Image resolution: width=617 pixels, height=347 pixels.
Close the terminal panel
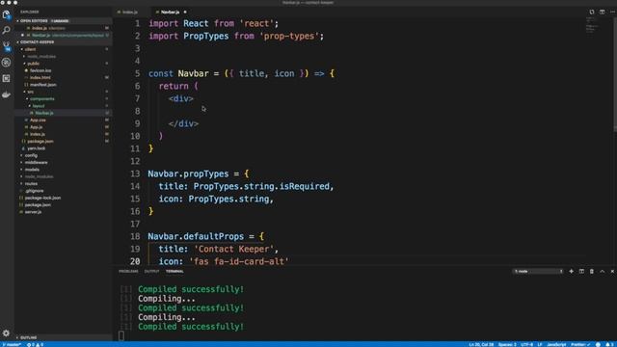(x=612, y=271)
